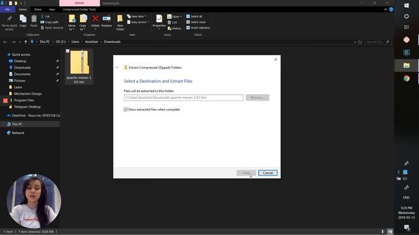
Task: Click Select all in ribbon
Action: tap(194, 16)
